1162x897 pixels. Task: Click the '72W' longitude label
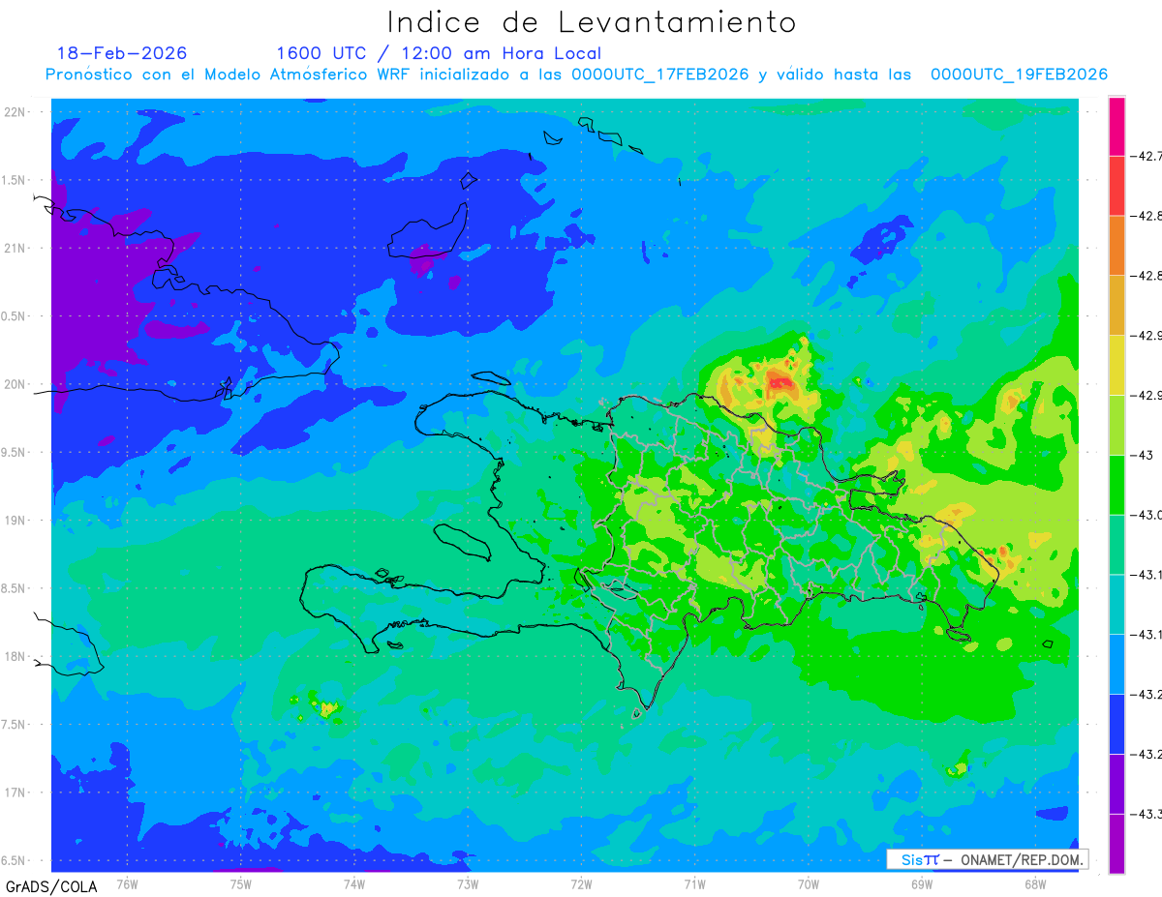coord(581,883)
